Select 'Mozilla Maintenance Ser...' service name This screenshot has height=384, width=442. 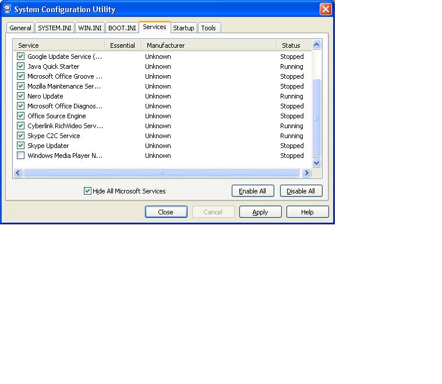(64, 86)
